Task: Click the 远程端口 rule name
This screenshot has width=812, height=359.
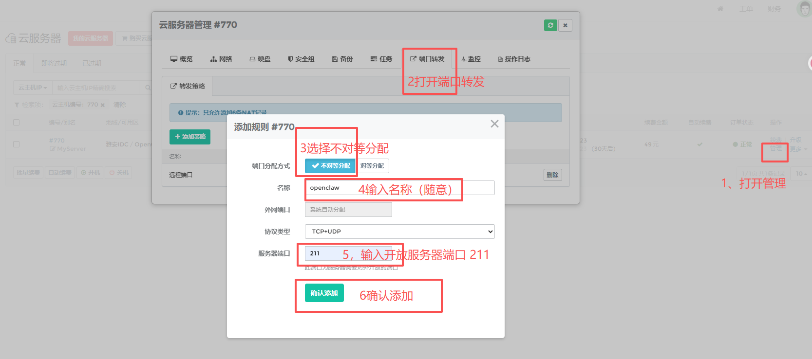Action: pyautogui.click(x=181, y=175)
